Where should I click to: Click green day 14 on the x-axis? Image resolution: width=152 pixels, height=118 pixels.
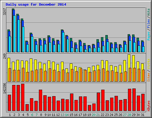point(67,115)
